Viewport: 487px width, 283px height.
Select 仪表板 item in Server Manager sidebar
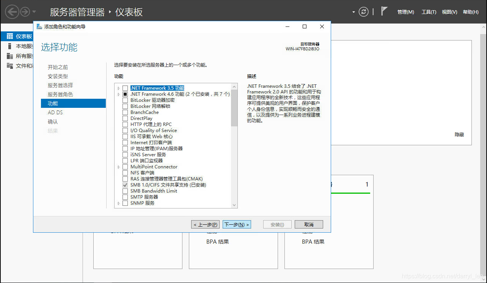tap(16, 36)
